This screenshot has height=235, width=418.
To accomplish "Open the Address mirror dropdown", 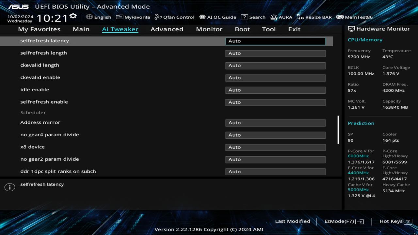I will (x=275, y=123).
